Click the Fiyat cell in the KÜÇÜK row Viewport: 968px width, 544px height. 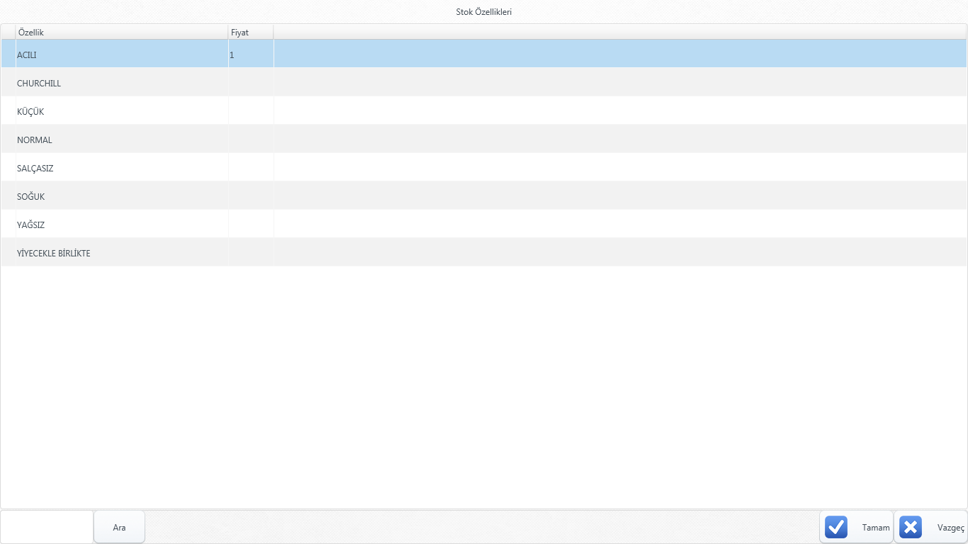tap(250, 111)
